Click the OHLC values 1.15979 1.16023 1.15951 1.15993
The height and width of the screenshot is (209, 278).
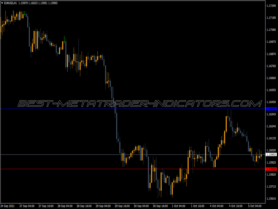coord(38,3)
